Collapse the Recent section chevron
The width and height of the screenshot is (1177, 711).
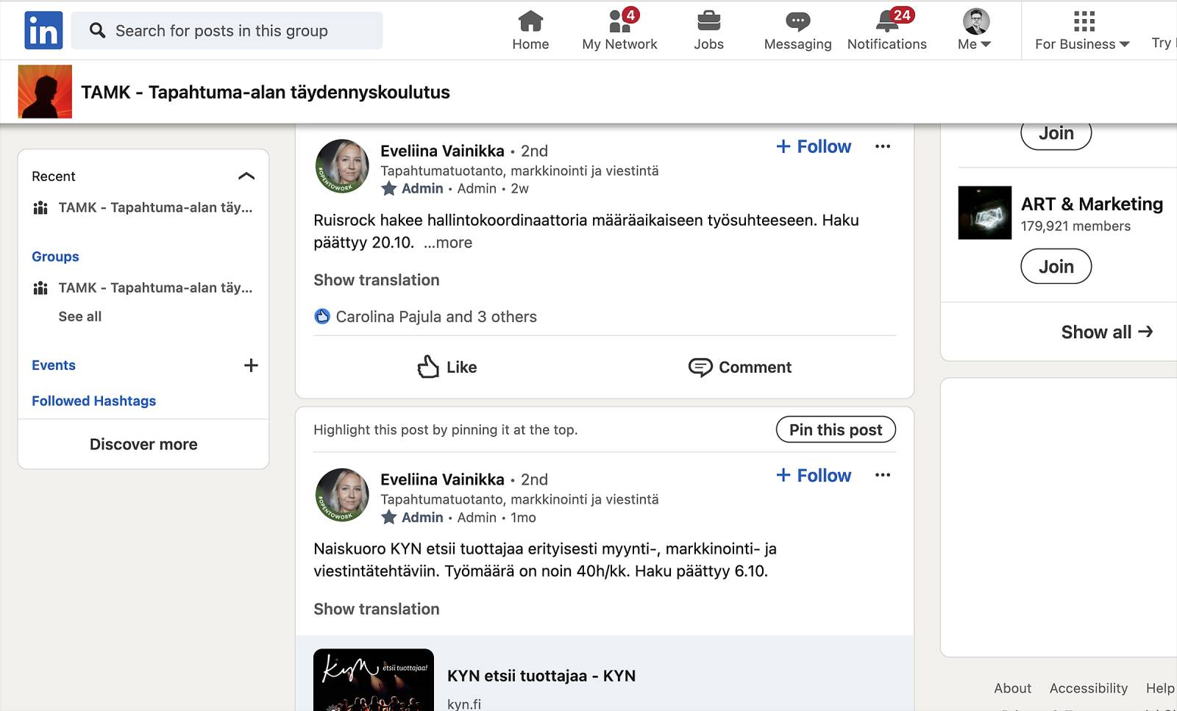point(246,176)
